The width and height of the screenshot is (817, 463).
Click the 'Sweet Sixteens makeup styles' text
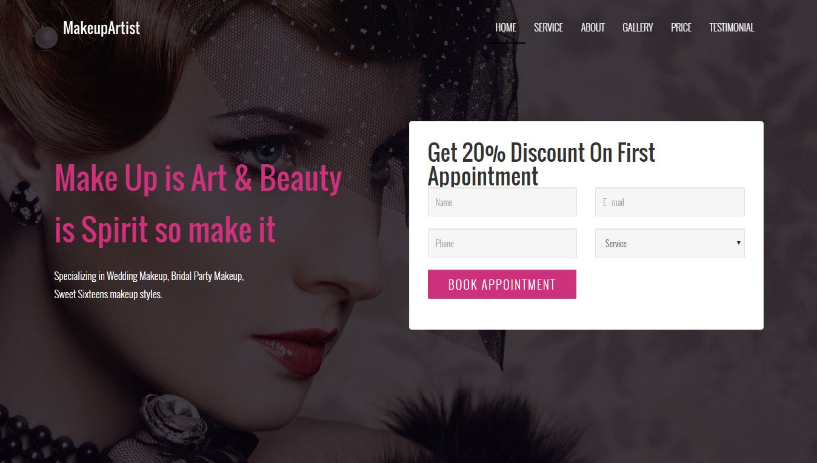pyautogui.click(x=108, y=295)
